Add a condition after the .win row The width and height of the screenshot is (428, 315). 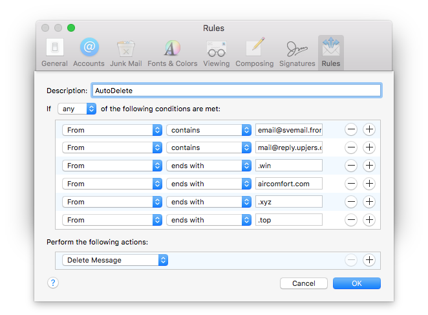(x=369, y=166)
